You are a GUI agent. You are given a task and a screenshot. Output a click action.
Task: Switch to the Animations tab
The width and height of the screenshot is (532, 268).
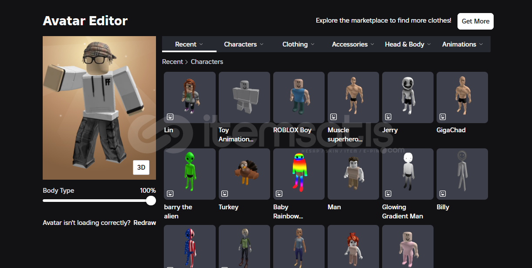tap(463, 44)
